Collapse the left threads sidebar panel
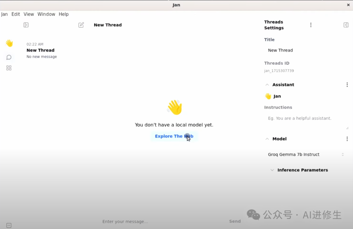The height and width of the screenshot is (229, 353). tap(26, 25)
